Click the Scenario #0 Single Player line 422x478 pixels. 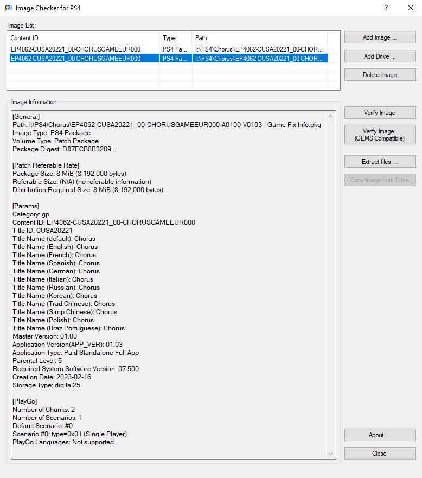70,434
